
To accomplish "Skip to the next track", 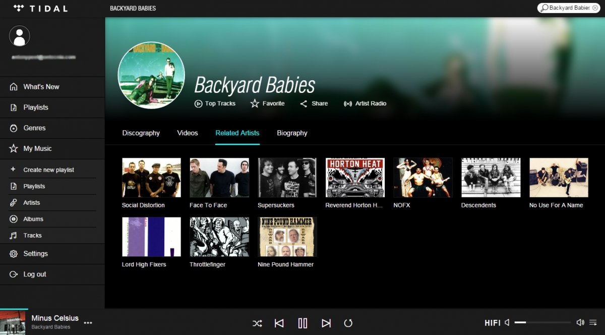I will [x=326, y=323].
